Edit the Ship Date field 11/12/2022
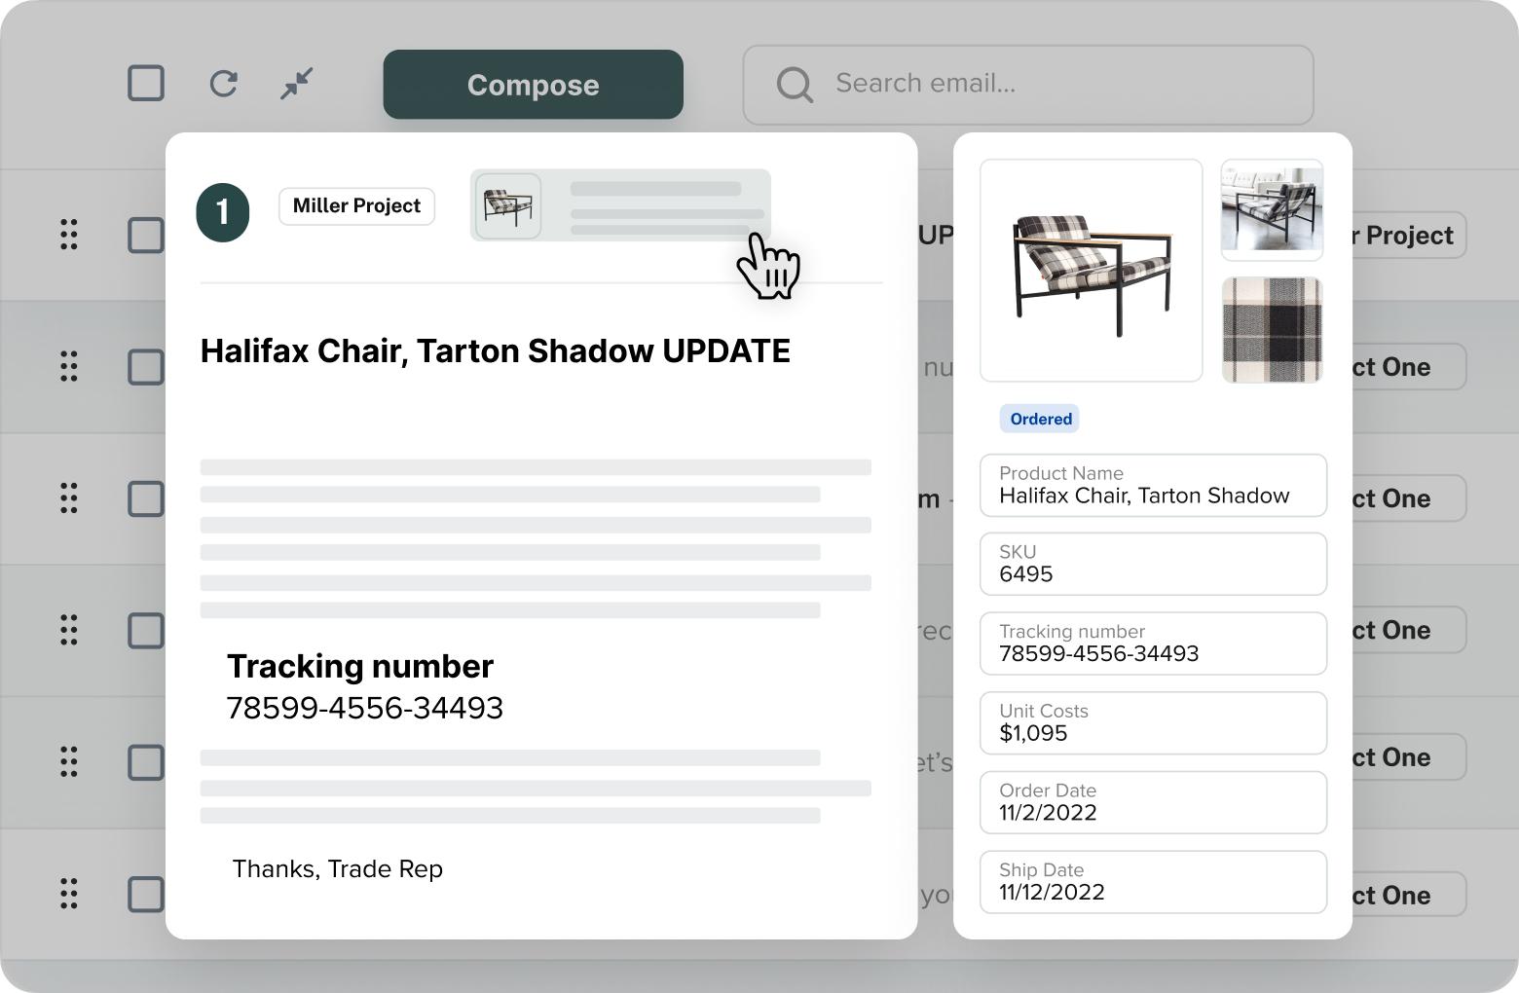This screenshot has width=1519, height=993. click(1153, 882)
